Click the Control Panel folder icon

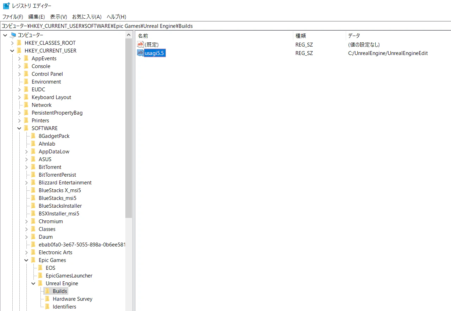pyautogui.click(x=26, y=74)
